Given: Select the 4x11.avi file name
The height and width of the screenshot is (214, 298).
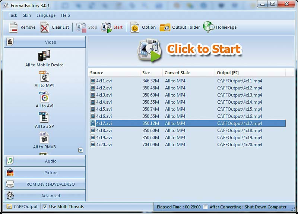Looking at the screenshot, I should [104, 81].
